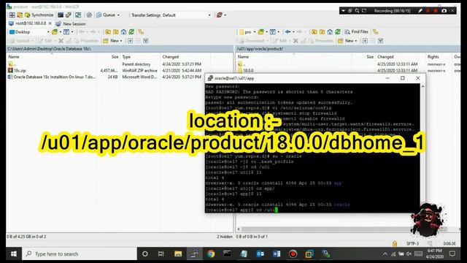Viewport: 467px width, 263px height.
Task: Select the 18c.zip file
Action: (20, 71)
